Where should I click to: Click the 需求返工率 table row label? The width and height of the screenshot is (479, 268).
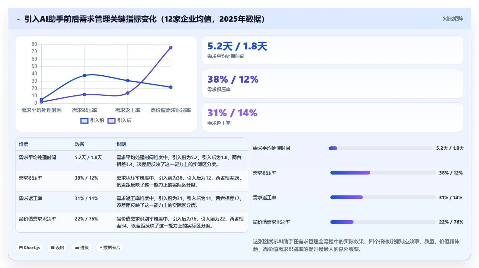(x=31, y=198)
